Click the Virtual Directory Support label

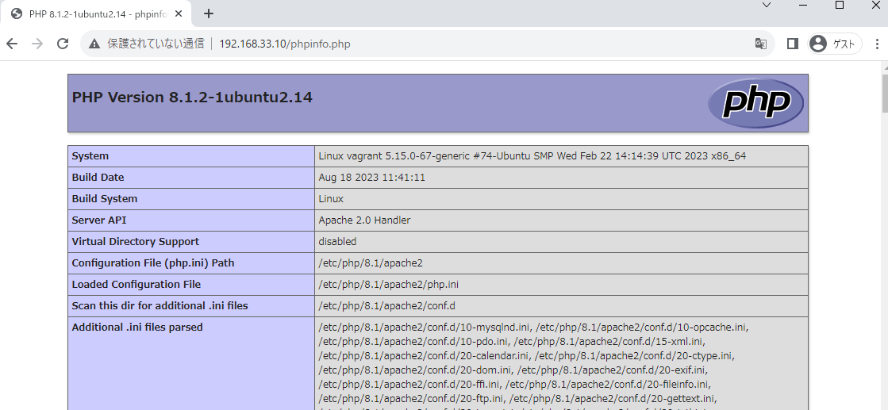click(x=136, y=242)
